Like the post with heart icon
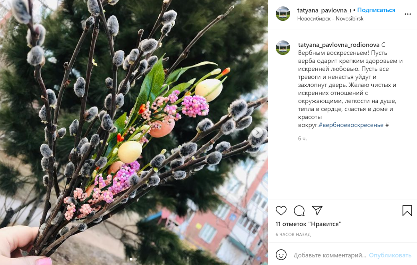This screenshot has height=265, width=417. pos(281,211)
